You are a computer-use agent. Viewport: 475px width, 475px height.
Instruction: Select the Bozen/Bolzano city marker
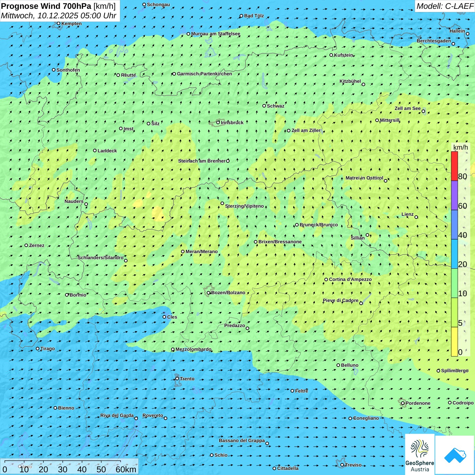coord(209,293)
